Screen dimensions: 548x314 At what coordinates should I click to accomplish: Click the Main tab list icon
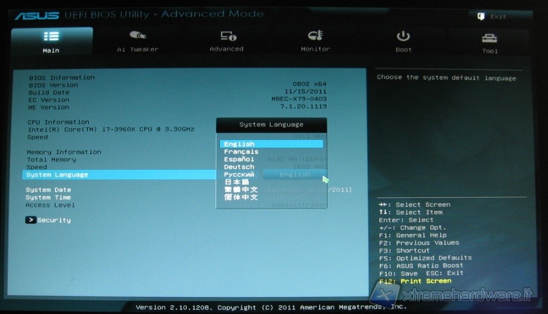tap(51, 36)
